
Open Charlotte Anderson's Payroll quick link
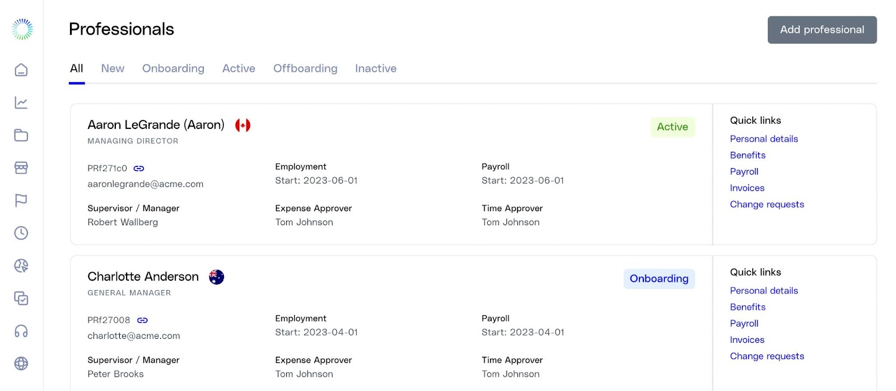coord(744,323)
